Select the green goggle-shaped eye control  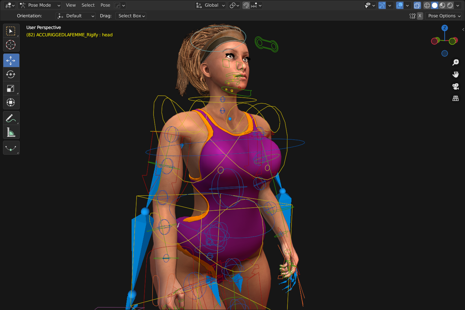click(266, 44)
